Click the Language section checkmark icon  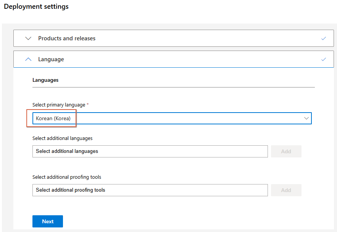coord(324,59)
